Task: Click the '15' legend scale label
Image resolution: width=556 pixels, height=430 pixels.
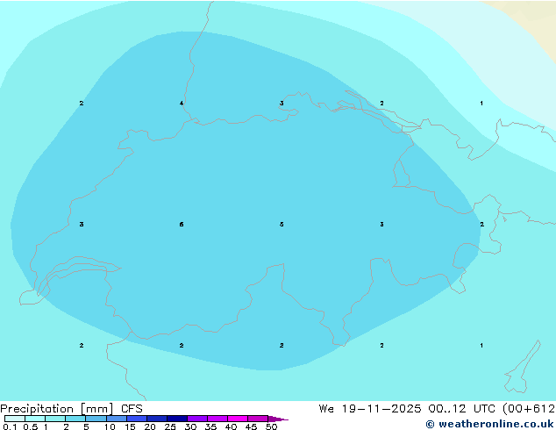Action: click(x=130, y=426)
